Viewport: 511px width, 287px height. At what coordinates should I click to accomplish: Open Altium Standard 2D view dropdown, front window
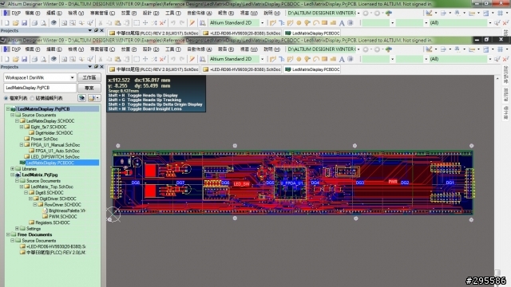(x=263, y=59)
